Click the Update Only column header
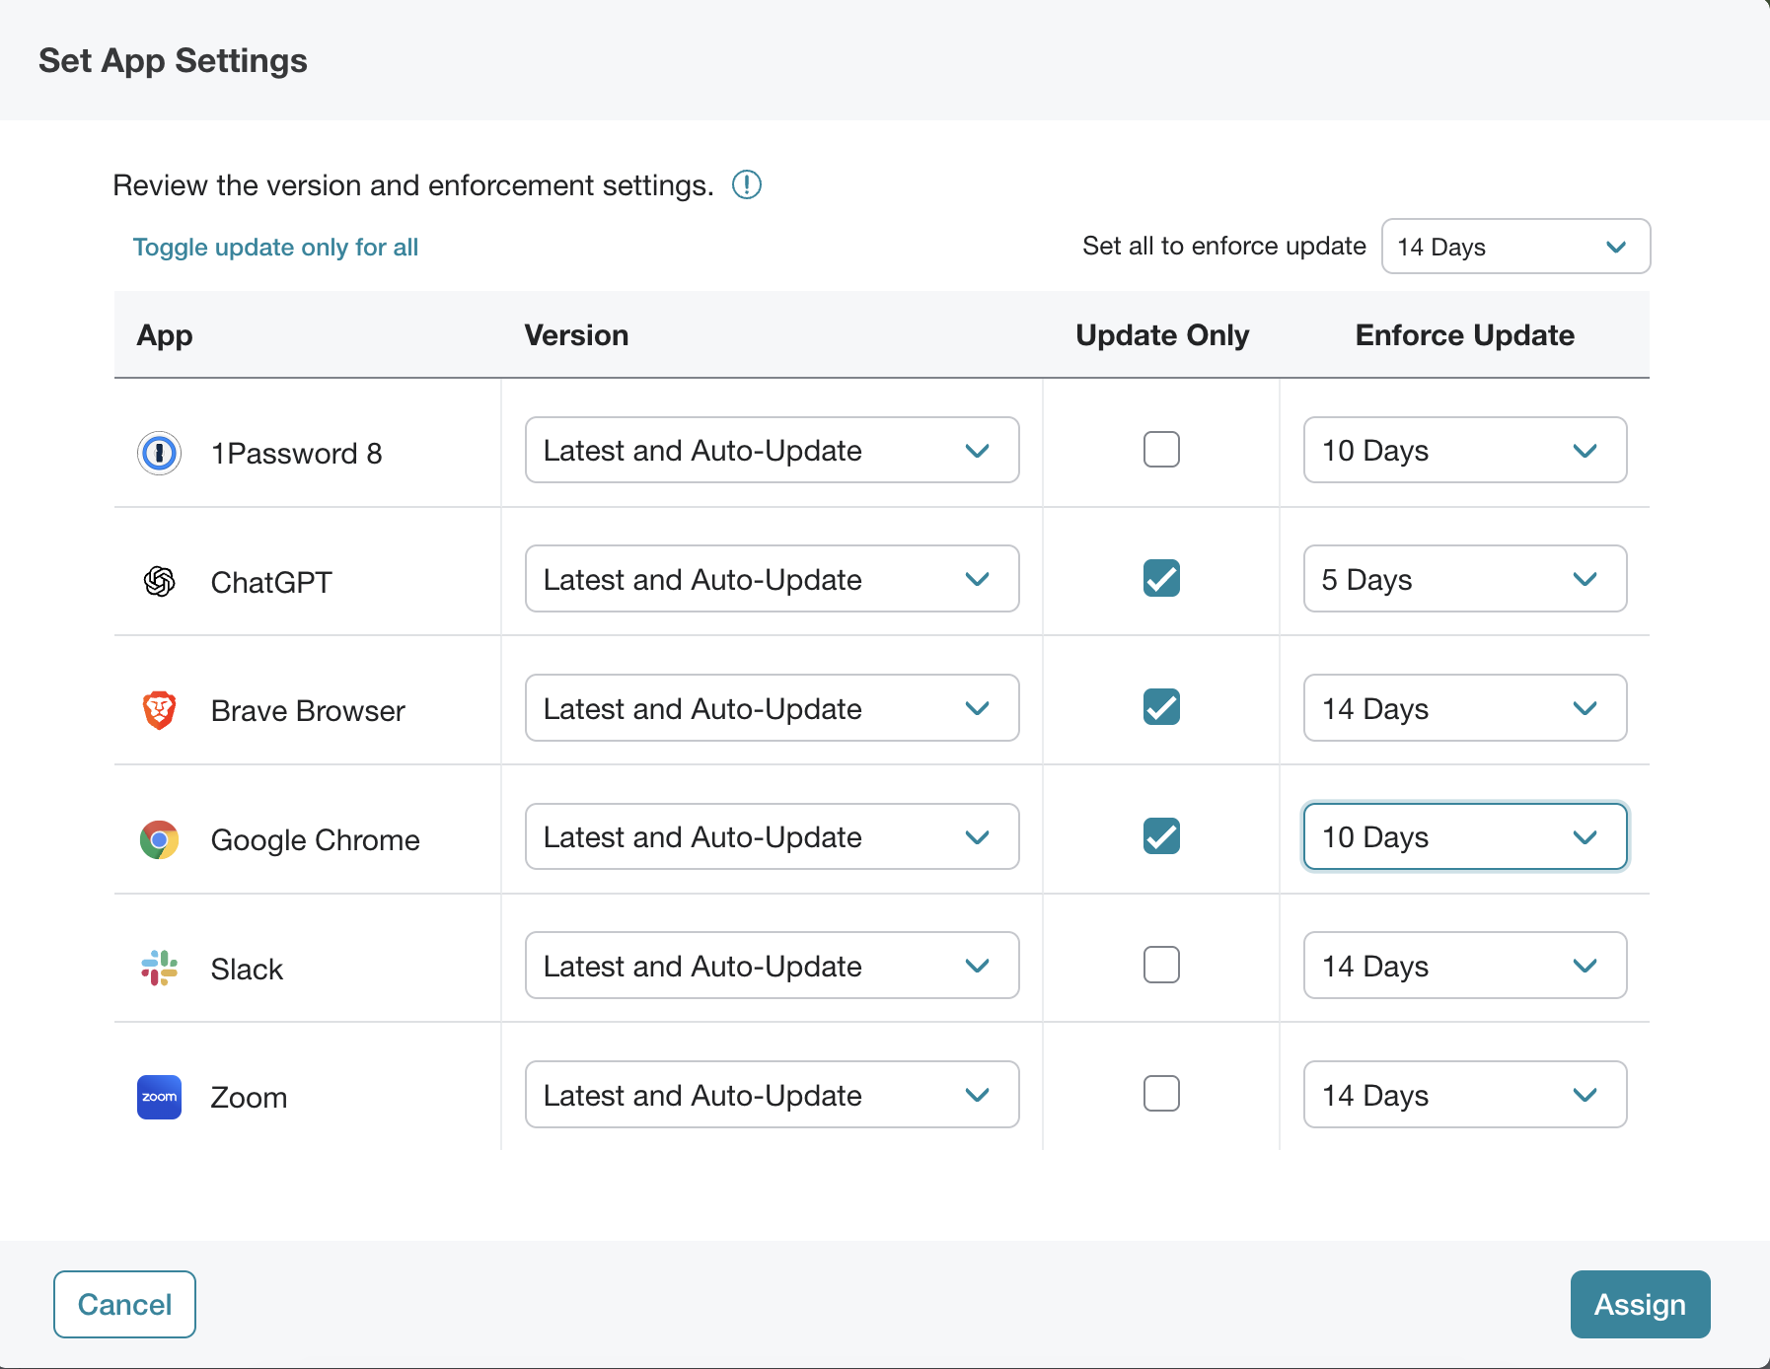Viewport: 1770px width, 1369px height. (x=1162, y=335)
